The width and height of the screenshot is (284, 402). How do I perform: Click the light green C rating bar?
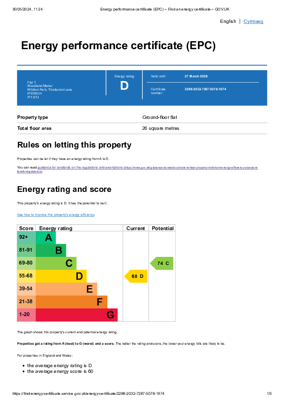(56, 263)
